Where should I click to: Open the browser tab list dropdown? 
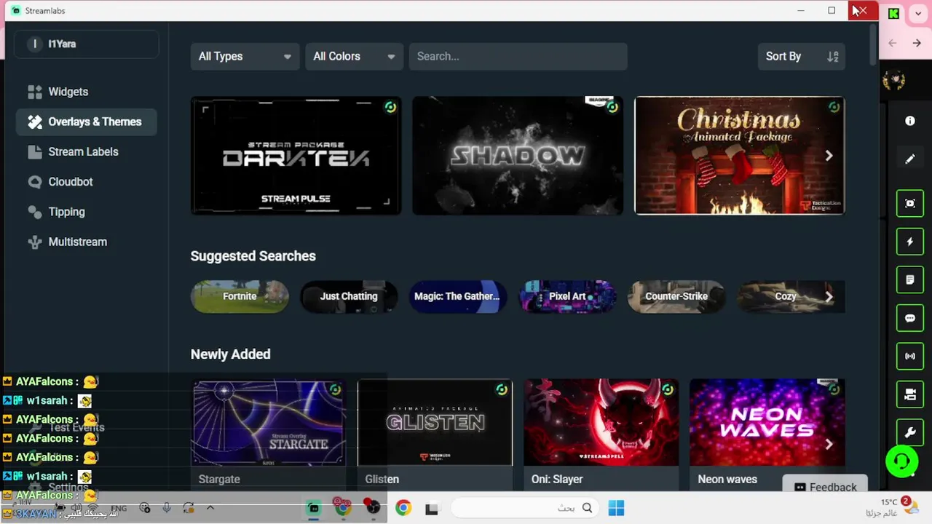pyautogui.click(x=918, y=13)
